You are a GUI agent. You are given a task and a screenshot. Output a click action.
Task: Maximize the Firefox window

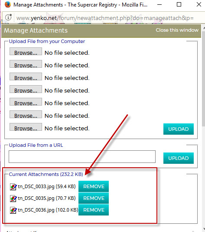point(179,4)
